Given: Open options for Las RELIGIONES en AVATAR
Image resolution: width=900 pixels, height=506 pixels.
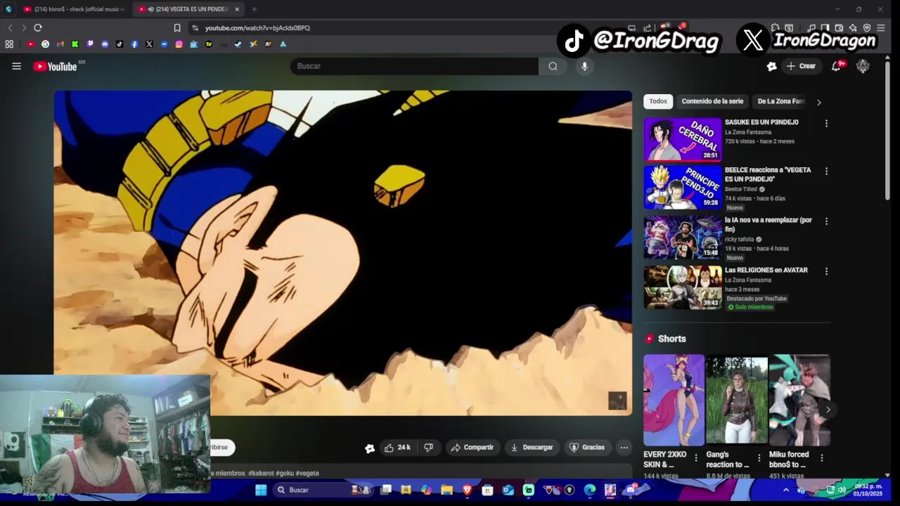Looking at the screenshot, I should 826,271.
